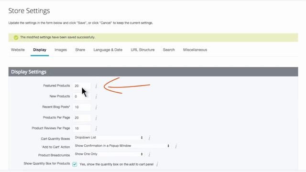Click the Featured Products label

click(56, 86)
